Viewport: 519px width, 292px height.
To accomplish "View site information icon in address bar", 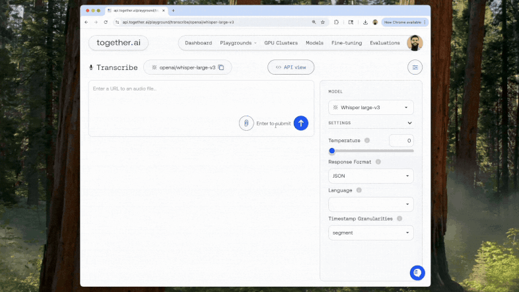I will point(117,22).
